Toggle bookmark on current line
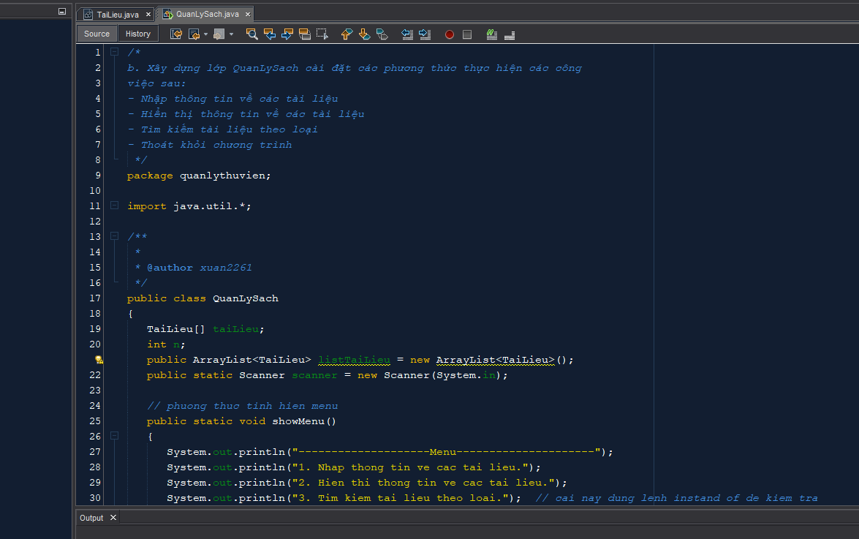Viewport: 859px width, 539px height. (382, 34)
